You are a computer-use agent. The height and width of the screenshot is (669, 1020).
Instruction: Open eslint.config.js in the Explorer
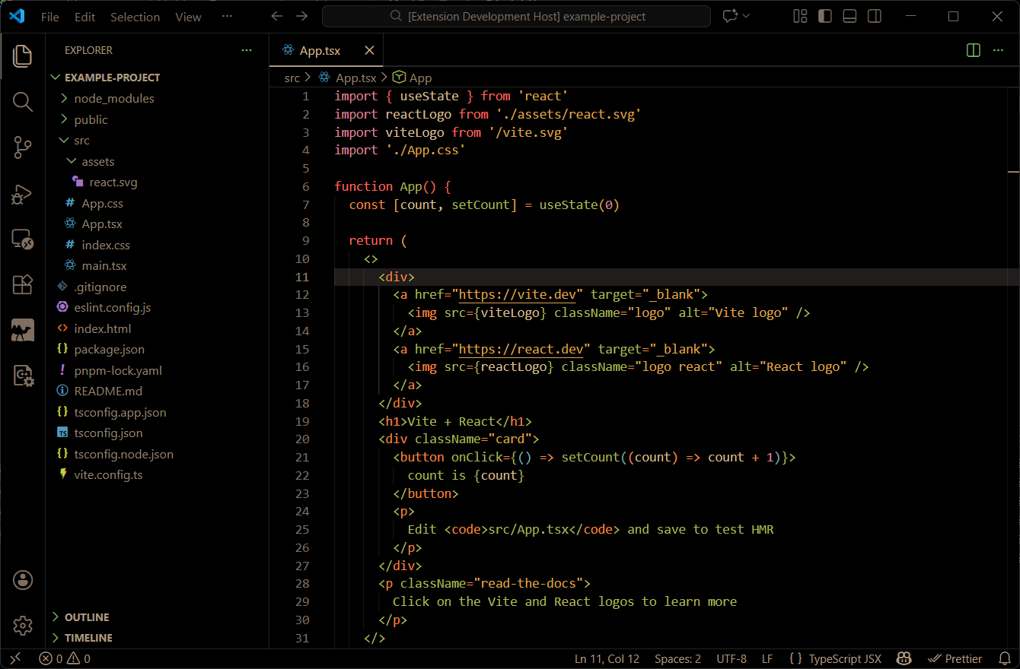(x=158, y=308)
